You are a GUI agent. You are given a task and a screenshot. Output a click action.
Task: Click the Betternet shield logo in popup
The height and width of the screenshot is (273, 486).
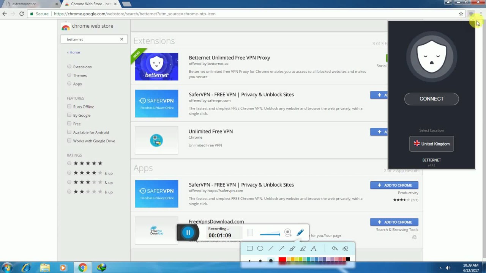tap(431, 57)
